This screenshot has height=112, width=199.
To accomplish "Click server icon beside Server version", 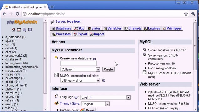I will (x=145, y=55).
